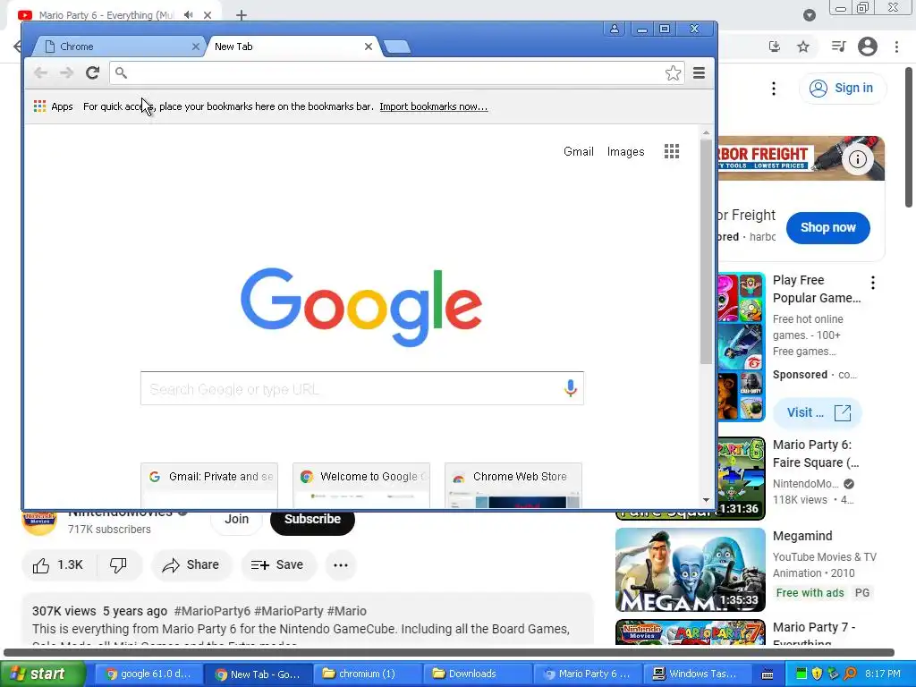Image resolution: width=916 pixels, height=687 pixels.
Task: Open new tab in back Chrome window
Action: coord(242,15)
